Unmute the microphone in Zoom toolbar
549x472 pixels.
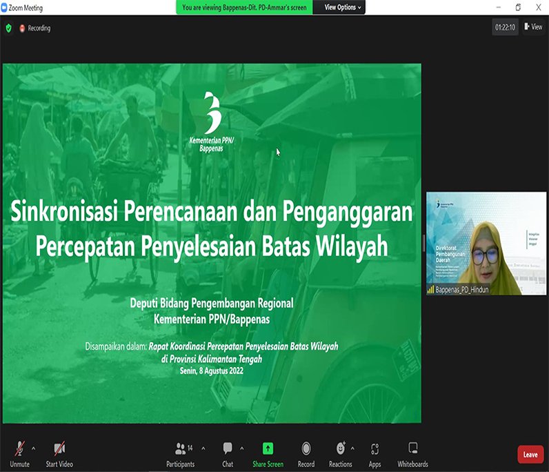[x=19, y=454]
